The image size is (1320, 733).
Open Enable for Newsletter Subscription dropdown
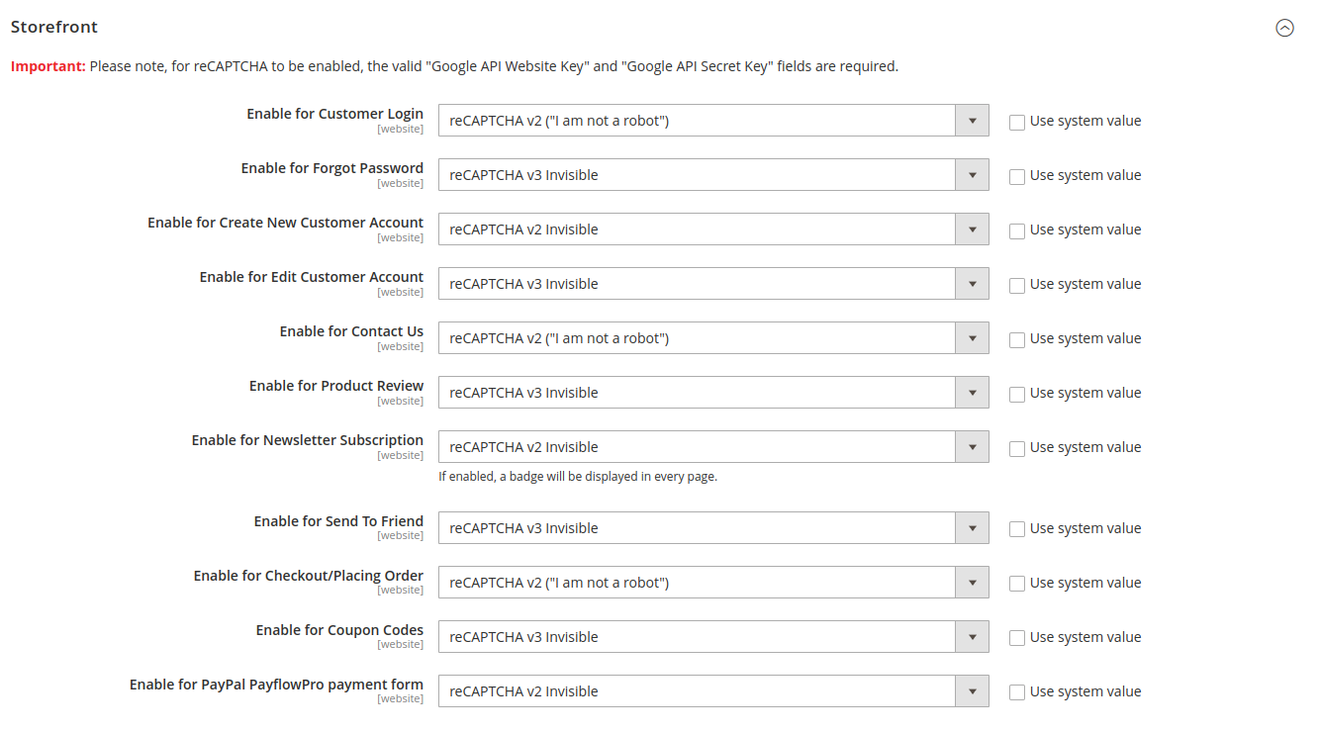click(713, 447)
